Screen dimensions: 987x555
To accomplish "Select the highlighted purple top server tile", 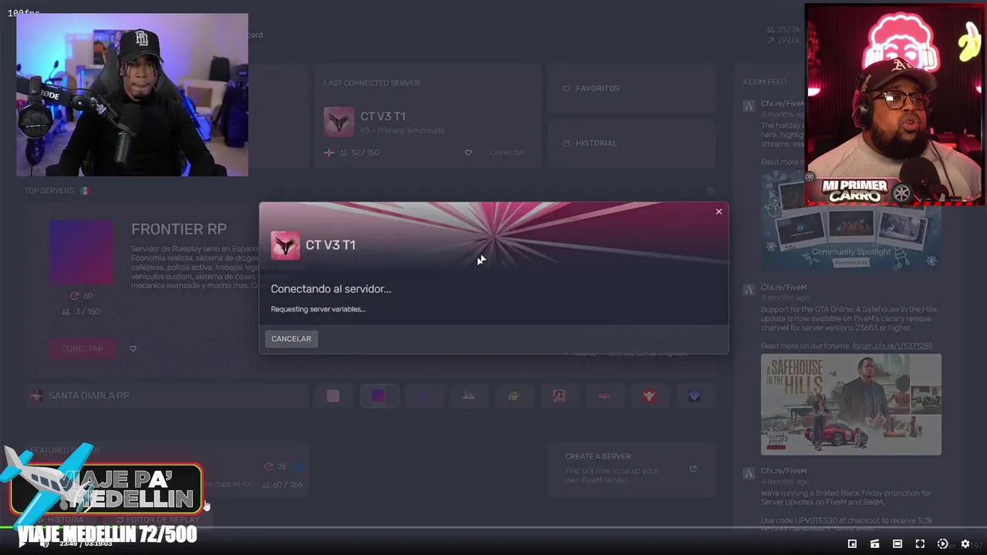I will pyautogui.click(x=378, y=396).
